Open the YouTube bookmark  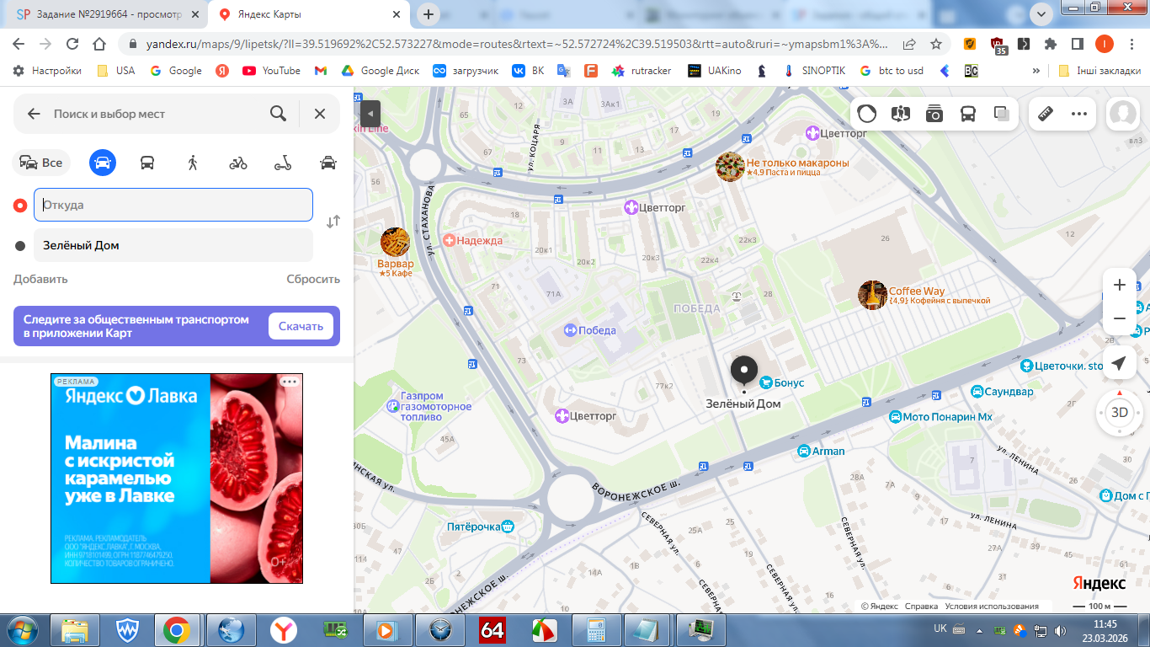click(271, 71)
